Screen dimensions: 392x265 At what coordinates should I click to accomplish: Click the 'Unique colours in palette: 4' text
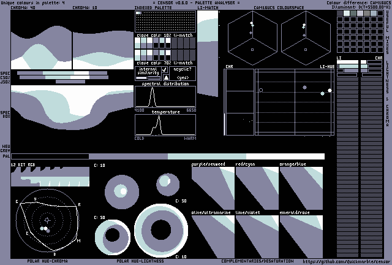coord(32,2)
